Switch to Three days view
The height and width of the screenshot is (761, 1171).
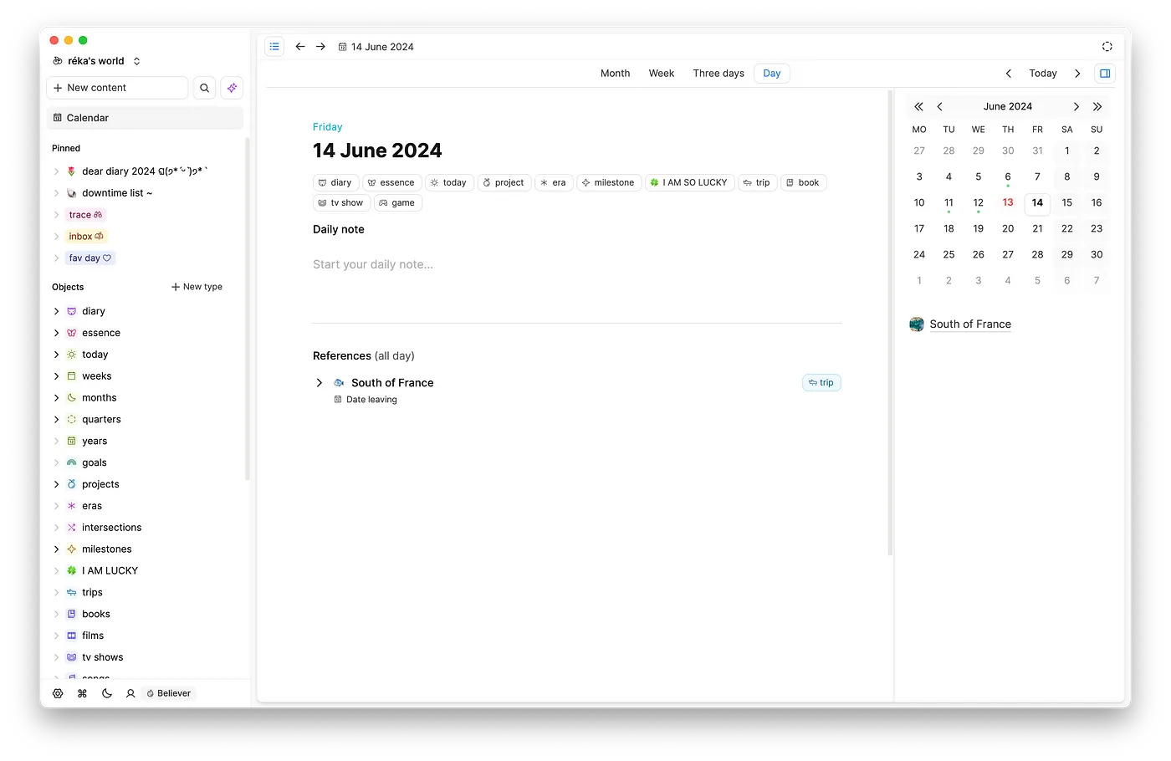click(x=718, y=74)
